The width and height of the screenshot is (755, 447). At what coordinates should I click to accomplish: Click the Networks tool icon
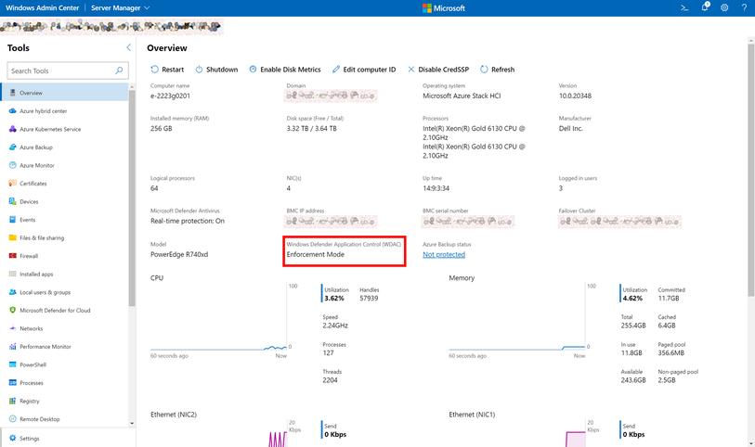pyautogui.click(x=12, y=328)
